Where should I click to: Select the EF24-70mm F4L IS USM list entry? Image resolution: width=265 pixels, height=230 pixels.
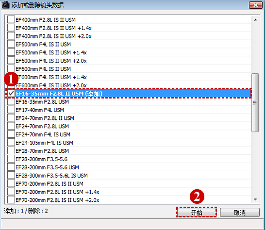(x=128, y=134)
